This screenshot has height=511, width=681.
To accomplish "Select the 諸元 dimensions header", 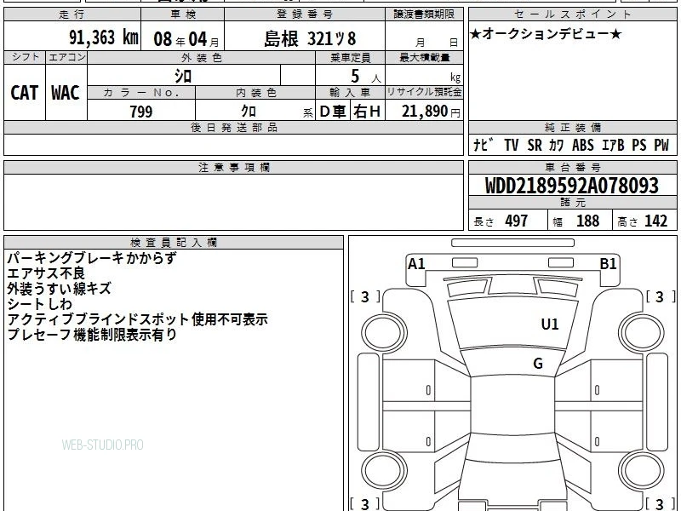I will pos(573,203).
